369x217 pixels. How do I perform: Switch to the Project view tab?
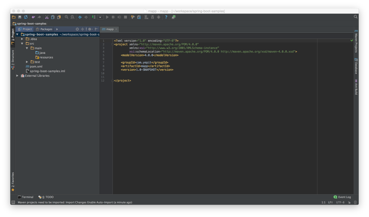pos(25,29)
